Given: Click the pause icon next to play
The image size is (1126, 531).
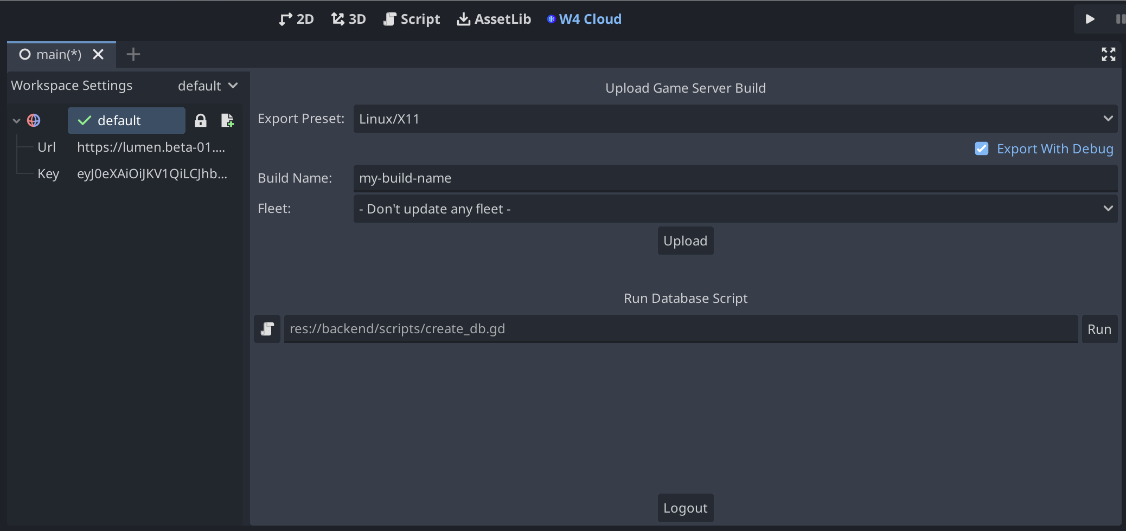Looking at the screenshot, I should pyautogui.click(x=1122, y=18).
